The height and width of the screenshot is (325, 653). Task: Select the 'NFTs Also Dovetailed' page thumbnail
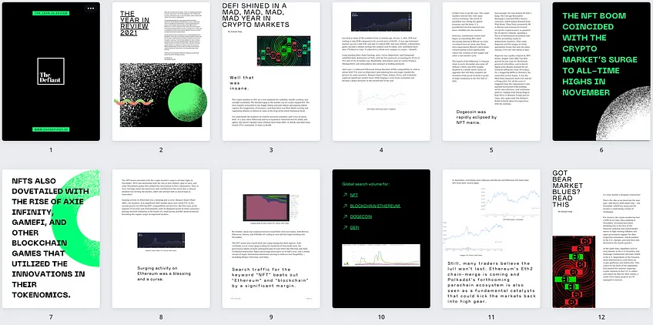(x=51, y=239)
